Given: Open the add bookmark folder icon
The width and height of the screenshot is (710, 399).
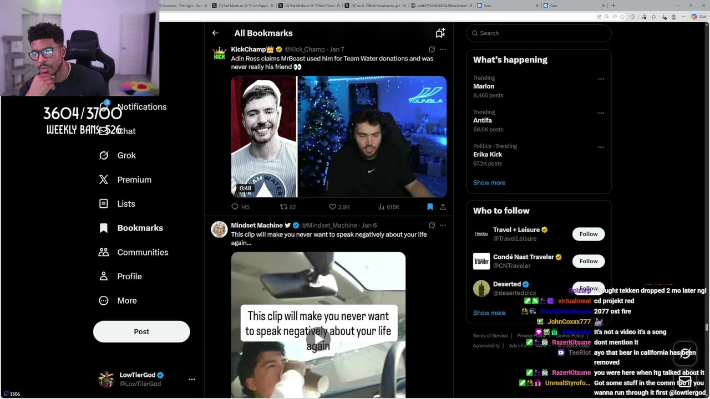Looking at the screenshot, I should click(440, 33).
